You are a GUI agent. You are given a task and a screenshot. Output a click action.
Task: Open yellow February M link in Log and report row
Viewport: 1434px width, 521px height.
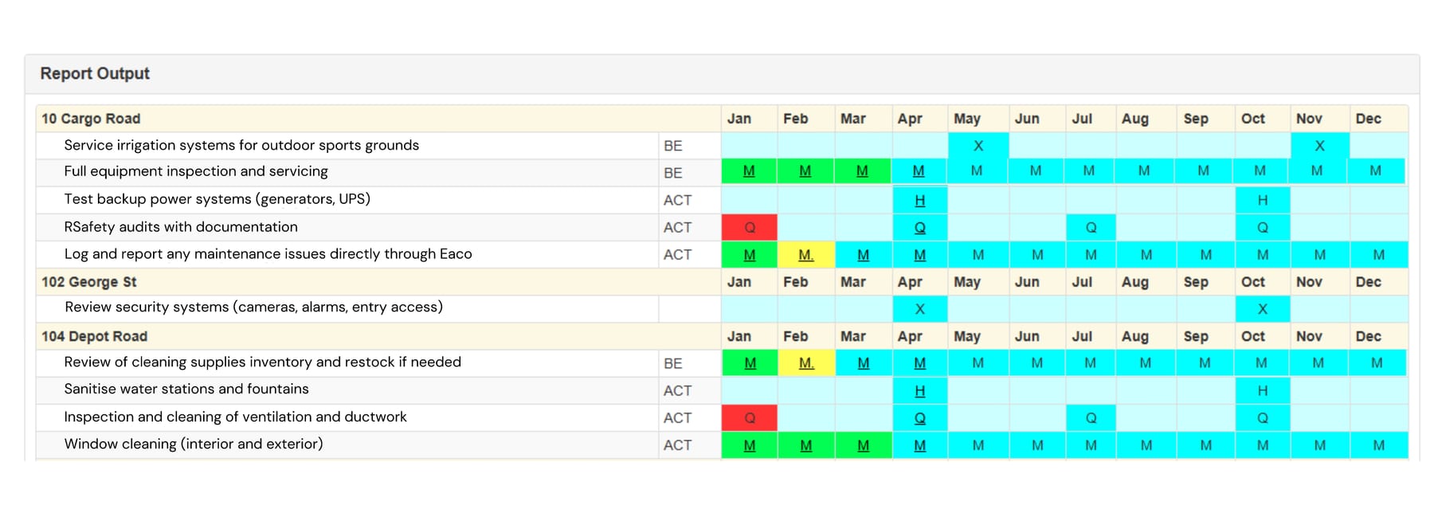[x=806, y=255]
